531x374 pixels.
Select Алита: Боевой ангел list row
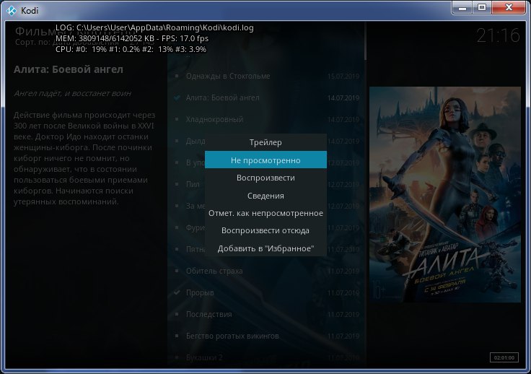click(266, 98)
